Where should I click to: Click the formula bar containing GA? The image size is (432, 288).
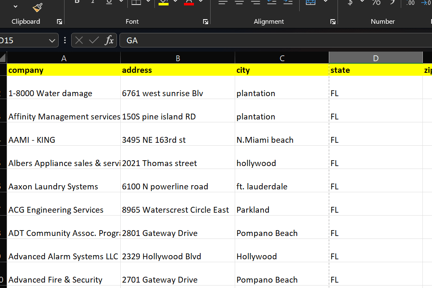[276, 40]
